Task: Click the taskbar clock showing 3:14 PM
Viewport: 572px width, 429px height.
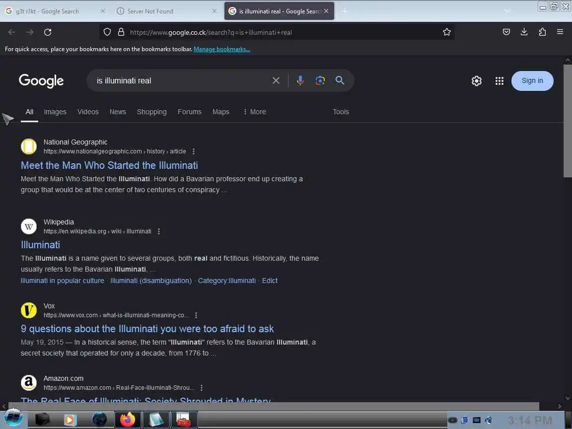Action: click(x=530, y=420)
